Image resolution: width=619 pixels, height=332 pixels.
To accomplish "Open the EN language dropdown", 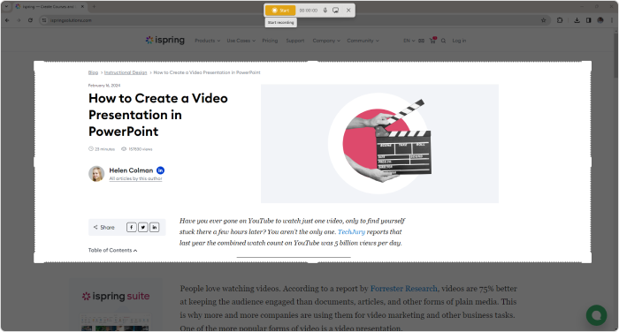I will pos(409,41).
